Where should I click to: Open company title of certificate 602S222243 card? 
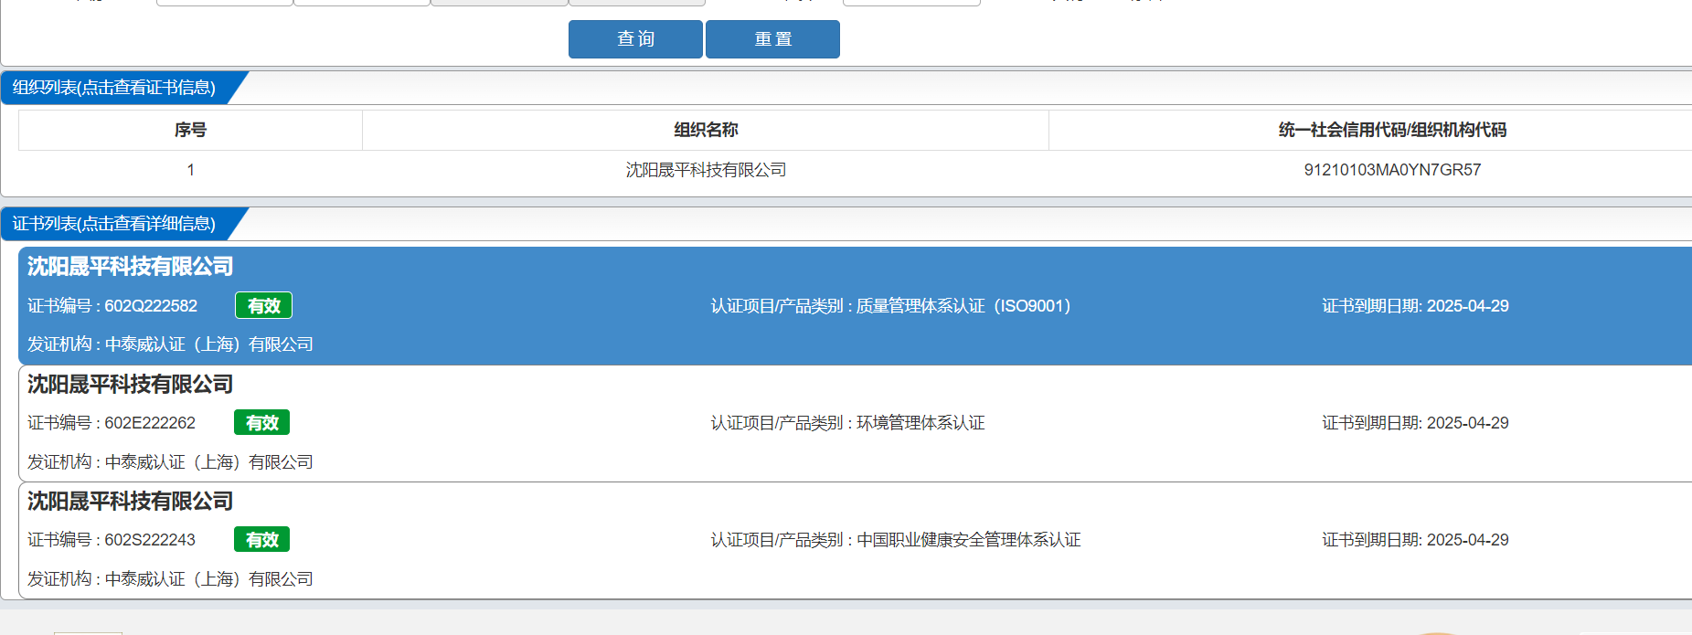point(131,502)
